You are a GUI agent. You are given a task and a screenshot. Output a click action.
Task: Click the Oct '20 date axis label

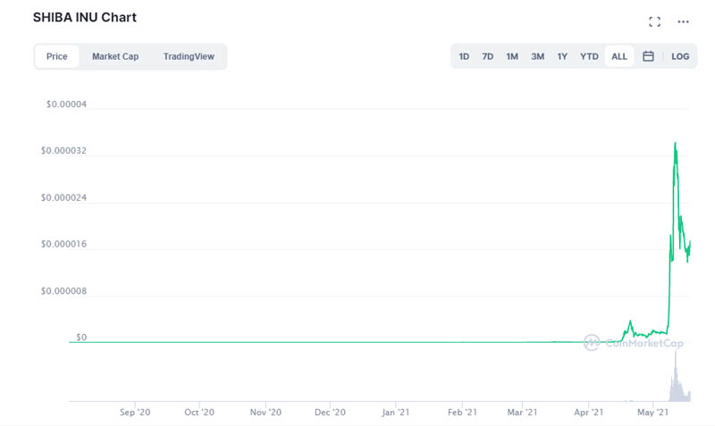199,413
